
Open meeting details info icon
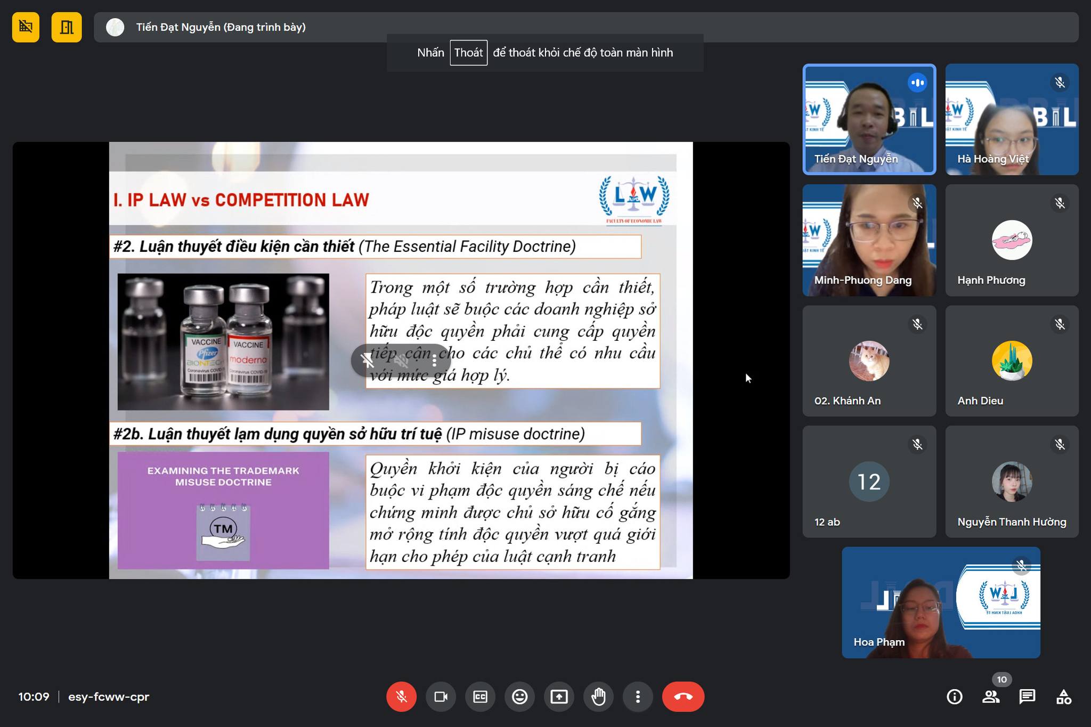click(x=954, y=697)
